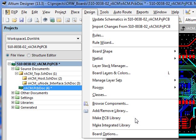Open the Window menu
The height and width of the screenshot is (140, 196).
(160, 12)
